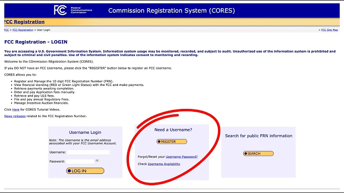
Task: Select 'Retrieve payments awaiting completion.' bullet
Action: click(44, 88)
